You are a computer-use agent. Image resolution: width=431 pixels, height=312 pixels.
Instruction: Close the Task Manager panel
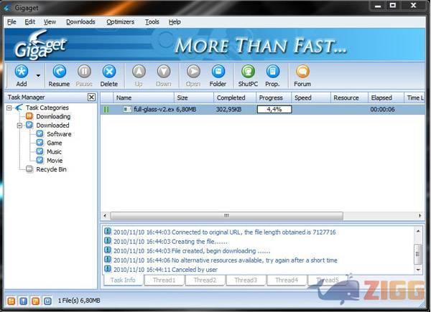[91, 97]
